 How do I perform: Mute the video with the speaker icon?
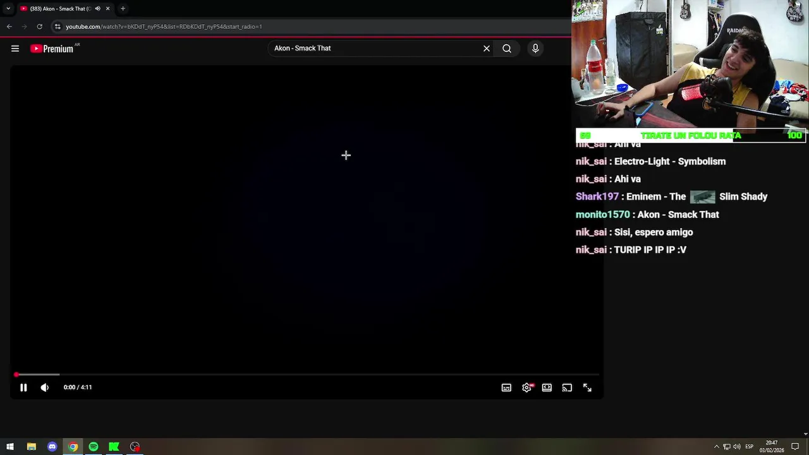pos(44,387)
